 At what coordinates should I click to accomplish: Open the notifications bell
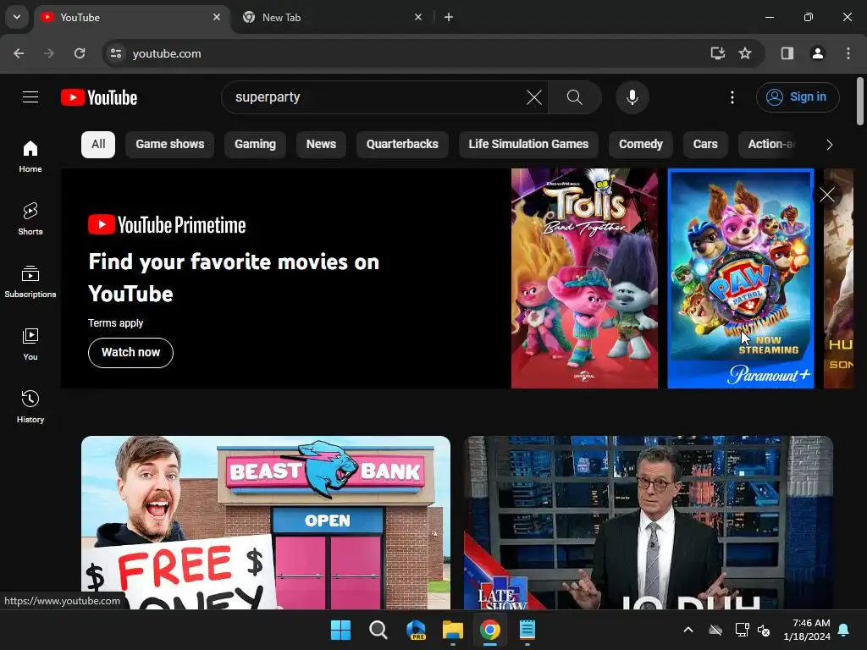coord(844,630)
